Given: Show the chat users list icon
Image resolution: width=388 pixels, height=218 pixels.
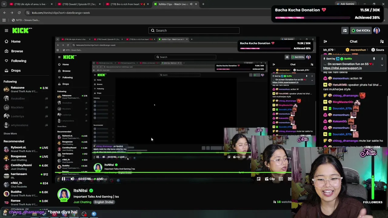Looking at the screenshot, I should (382, 41).
